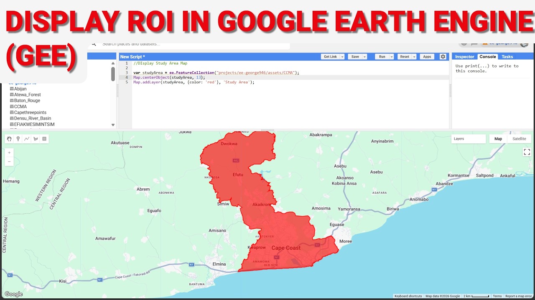Open the map Terms link

pos(497,296)
